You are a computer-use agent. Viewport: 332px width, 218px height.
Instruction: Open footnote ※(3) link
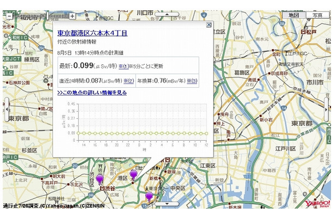pyautogui.click(x=192, y=81)
